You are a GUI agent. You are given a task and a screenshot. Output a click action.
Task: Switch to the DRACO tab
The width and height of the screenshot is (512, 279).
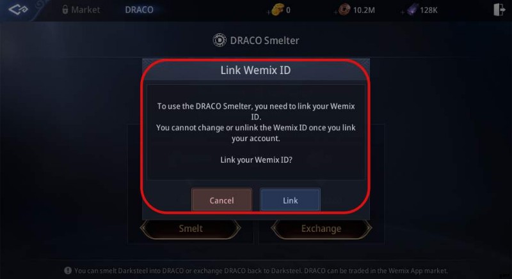[139, 10]
